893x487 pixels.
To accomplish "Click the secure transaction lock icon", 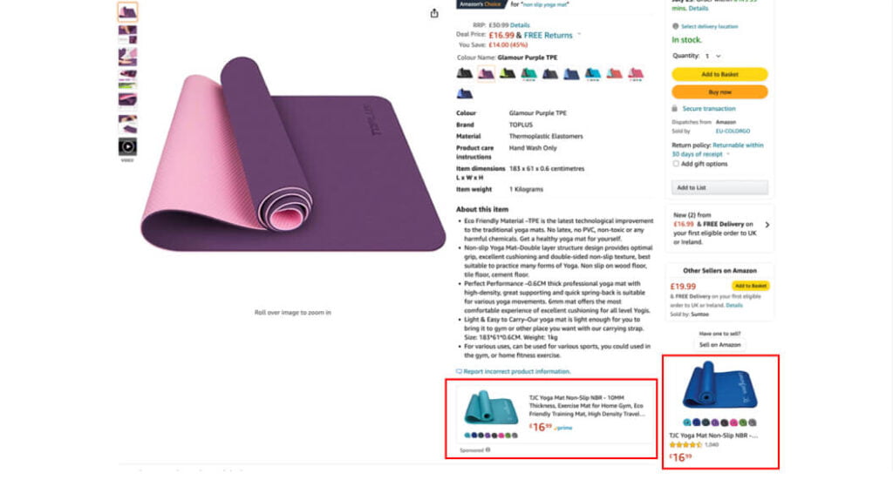I will [674, 108].
